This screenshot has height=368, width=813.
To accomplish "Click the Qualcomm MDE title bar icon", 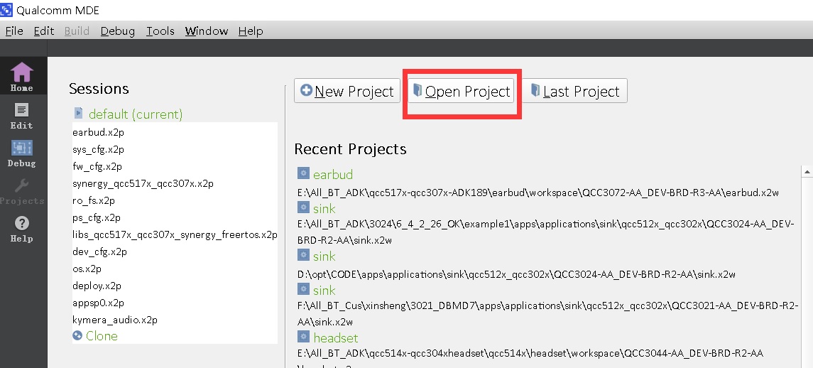I will [x=6, y=10].
